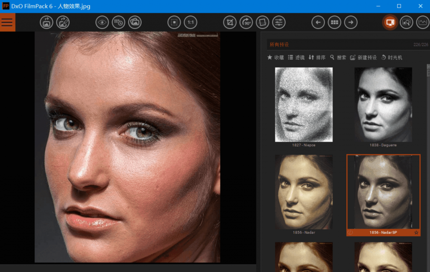
Task: Click the 搜索 search button
Action: point(338,57)
